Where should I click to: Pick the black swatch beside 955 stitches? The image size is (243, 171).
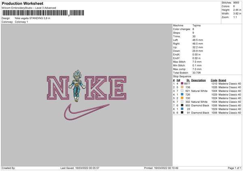(x=182, y=105)
